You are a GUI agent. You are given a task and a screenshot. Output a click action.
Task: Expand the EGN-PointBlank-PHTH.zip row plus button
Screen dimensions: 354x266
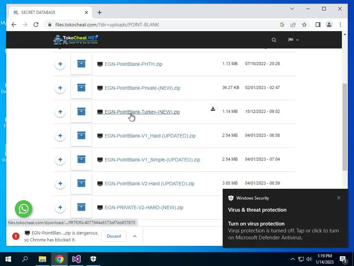point(60,64)
